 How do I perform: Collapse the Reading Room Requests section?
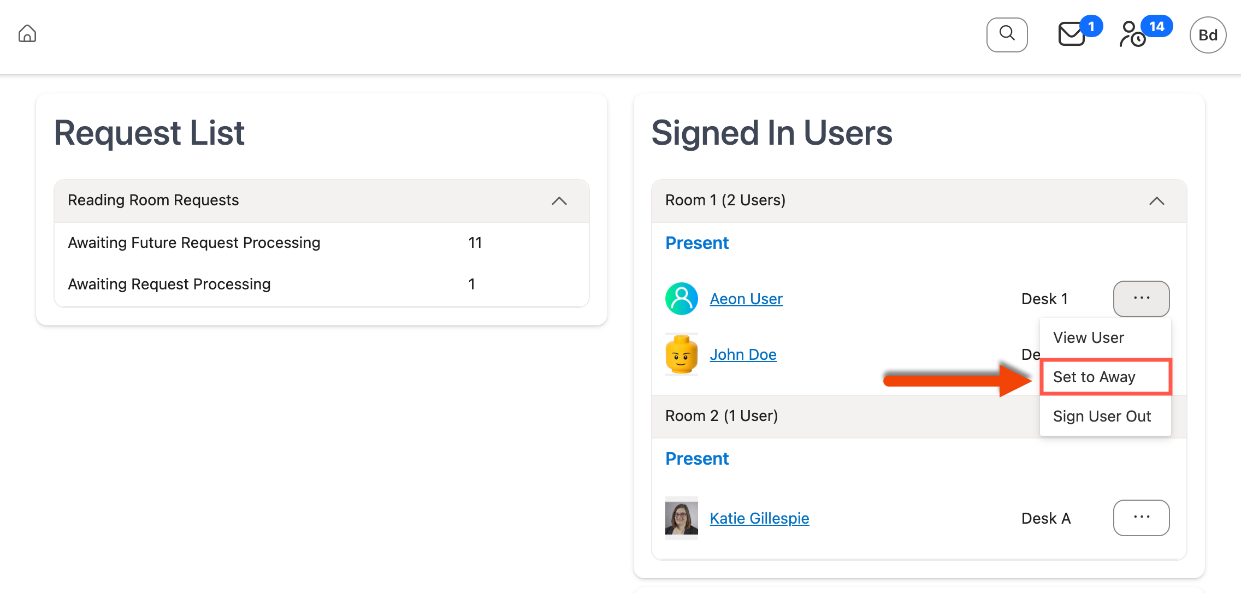pos(559,201)
